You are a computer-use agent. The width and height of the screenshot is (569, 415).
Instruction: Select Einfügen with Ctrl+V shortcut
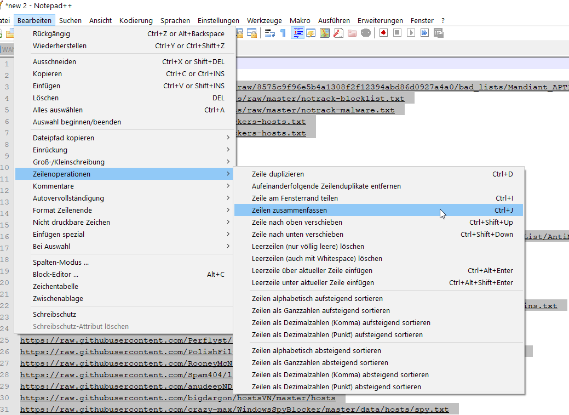124,86
